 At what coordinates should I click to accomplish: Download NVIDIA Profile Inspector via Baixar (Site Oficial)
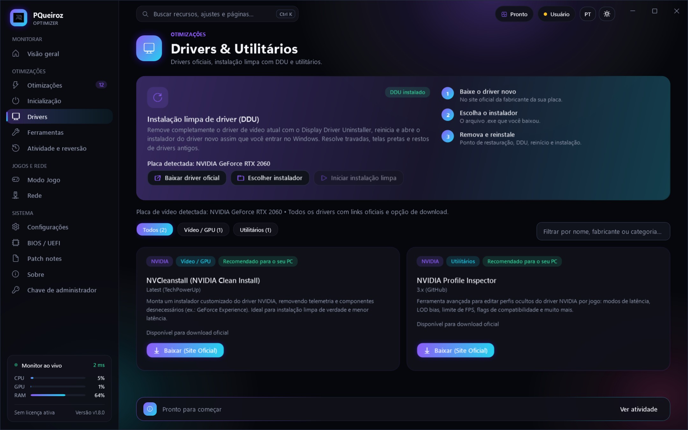(x=455, y=350)
